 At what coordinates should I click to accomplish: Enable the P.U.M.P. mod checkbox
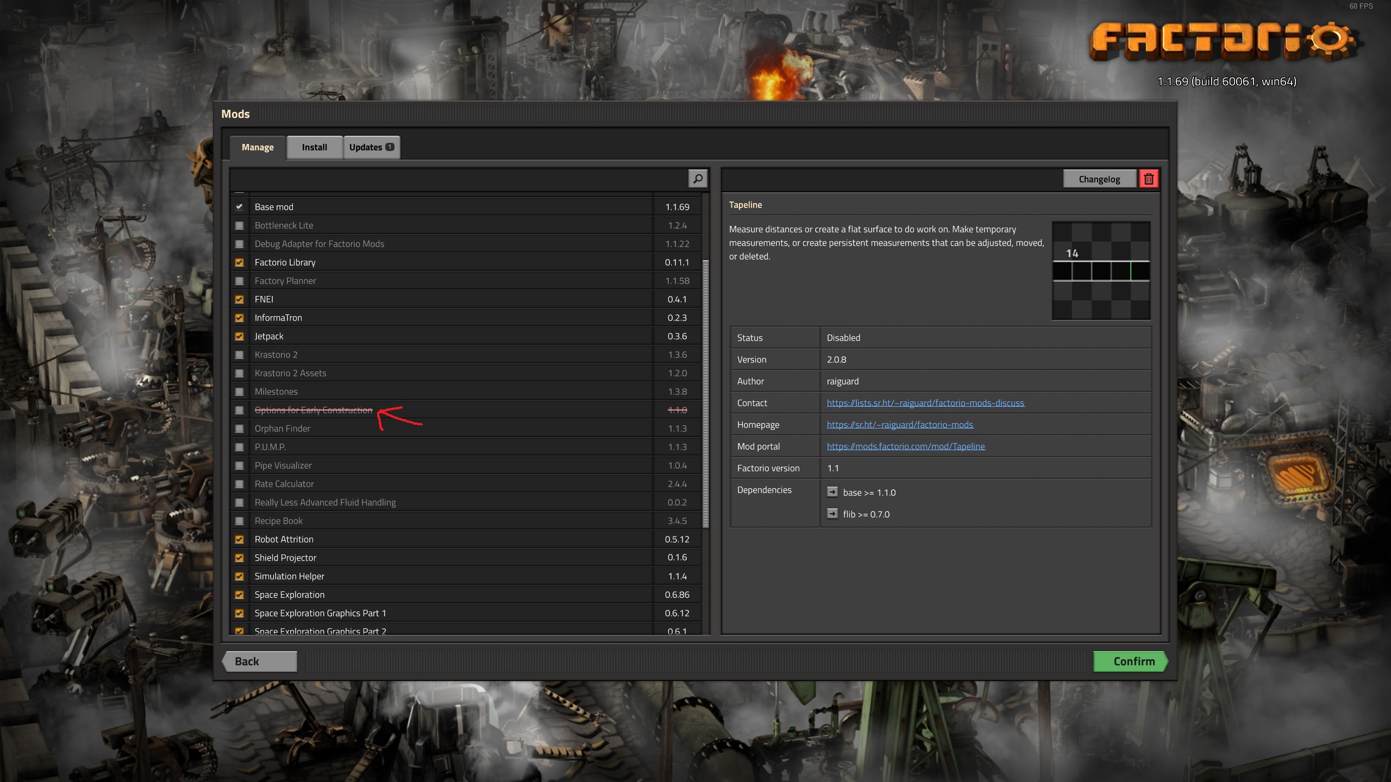click(239, 447)
